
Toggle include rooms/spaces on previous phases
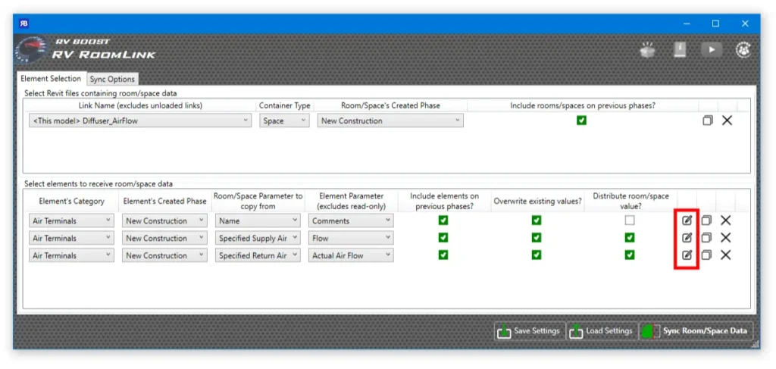click(581, 120)
